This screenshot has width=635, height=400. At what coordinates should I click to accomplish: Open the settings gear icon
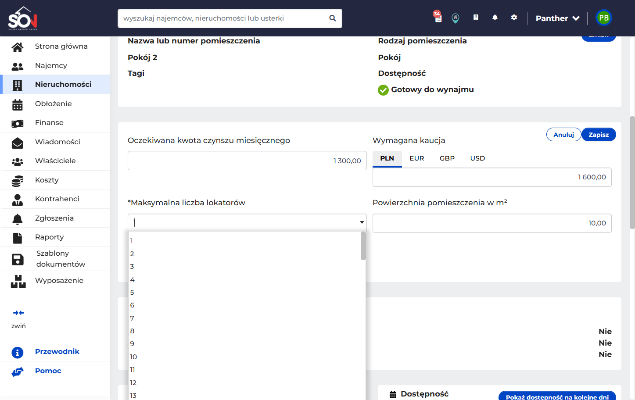pyautogui.click(x=514, y=18)
